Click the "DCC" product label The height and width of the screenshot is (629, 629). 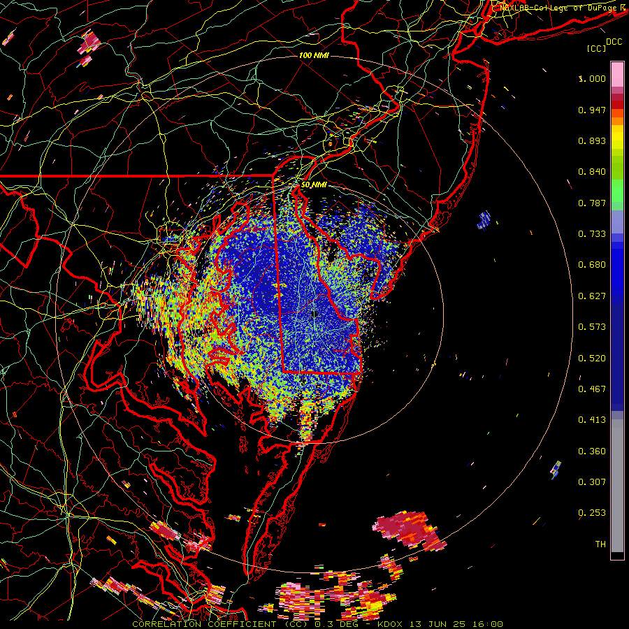pos(614,42)
